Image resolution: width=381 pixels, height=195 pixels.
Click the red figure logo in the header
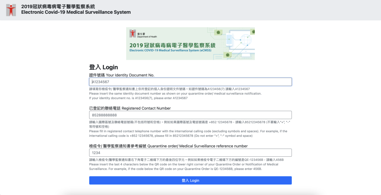[12, 10]
